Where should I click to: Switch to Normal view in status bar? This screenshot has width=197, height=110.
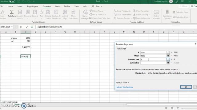166,108
